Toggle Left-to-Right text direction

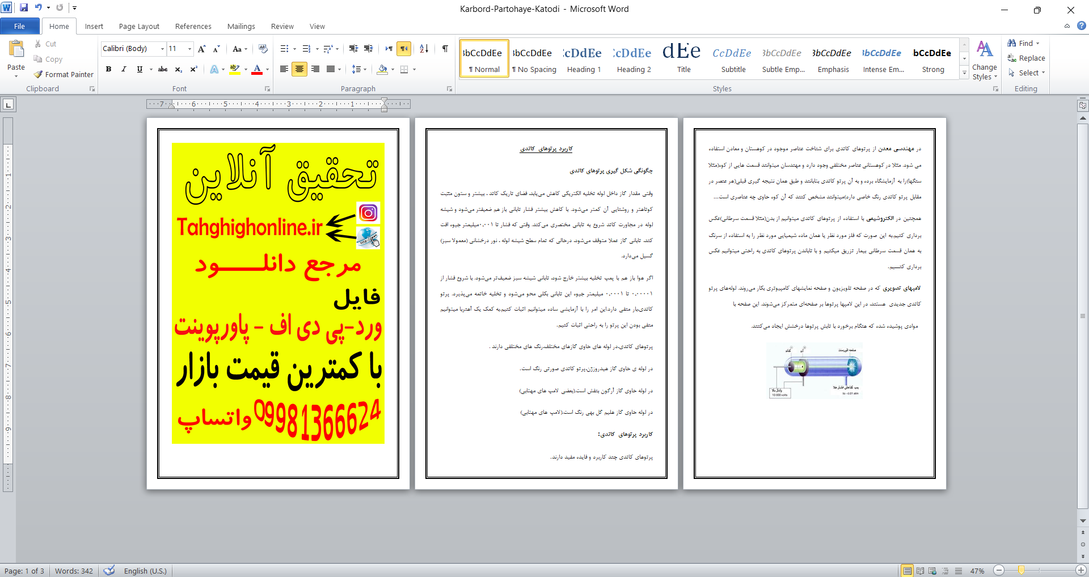(389, 49)
